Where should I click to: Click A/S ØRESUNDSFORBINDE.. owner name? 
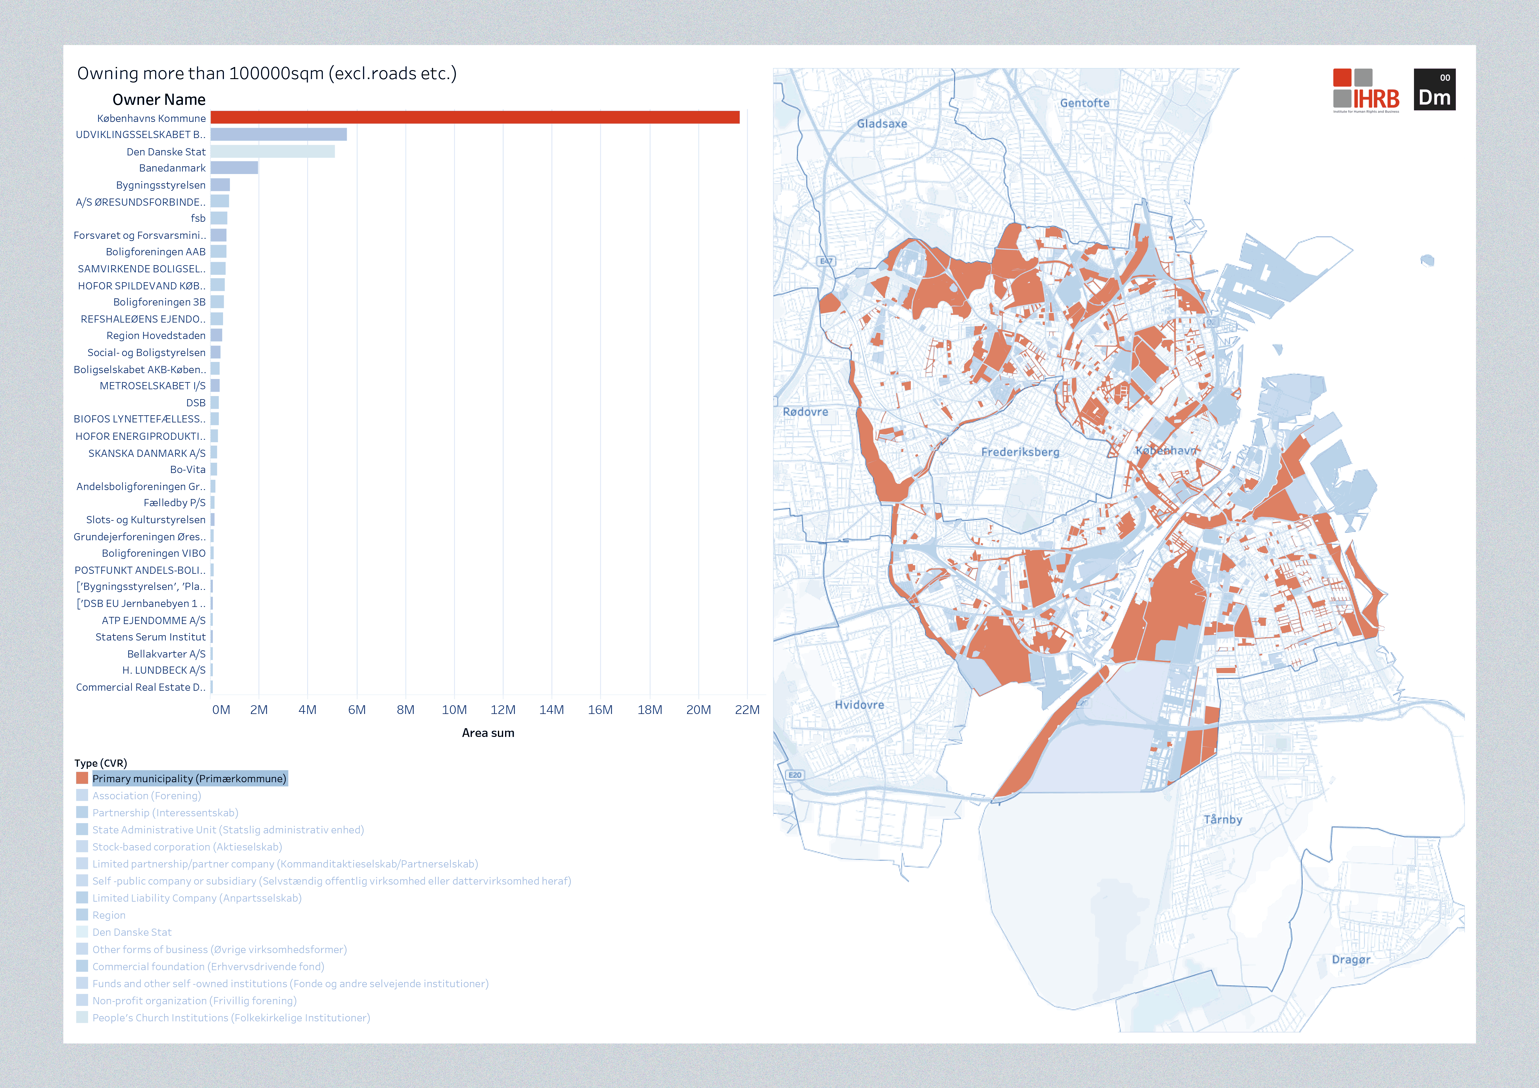point(141,202)
